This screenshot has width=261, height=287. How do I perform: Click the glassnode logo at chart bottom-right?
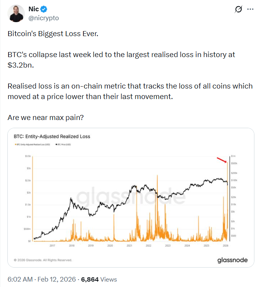(232, 260)
